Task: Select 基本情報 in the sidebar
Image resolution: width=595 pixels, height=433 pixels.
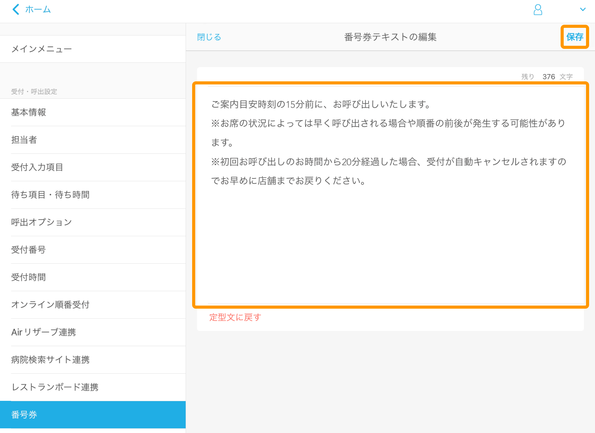Action: coord(29,112)
